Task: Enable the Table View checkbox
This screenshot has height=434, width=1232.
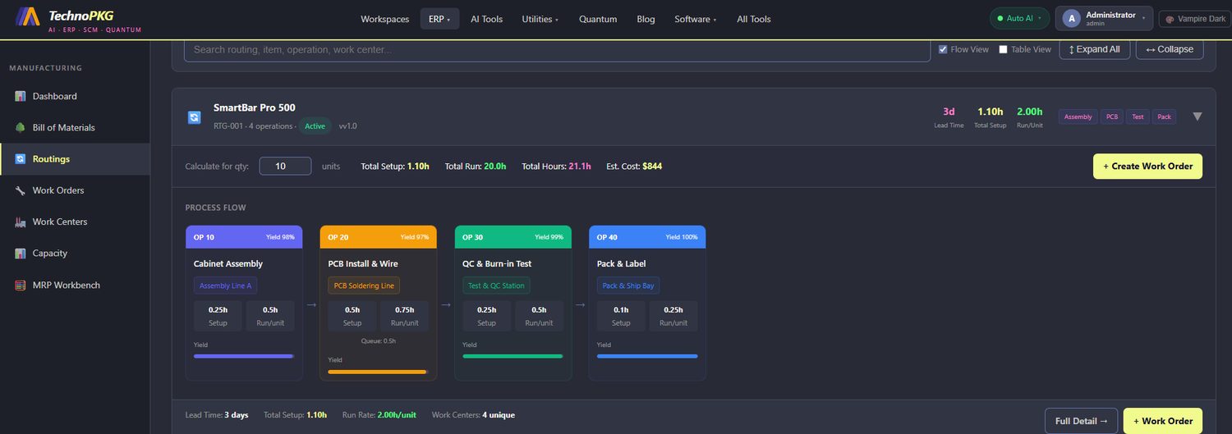Action: pos(1003,49)
